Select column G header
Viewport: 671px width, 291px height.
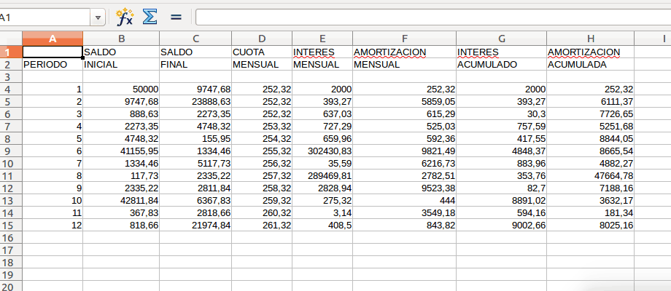502,39
